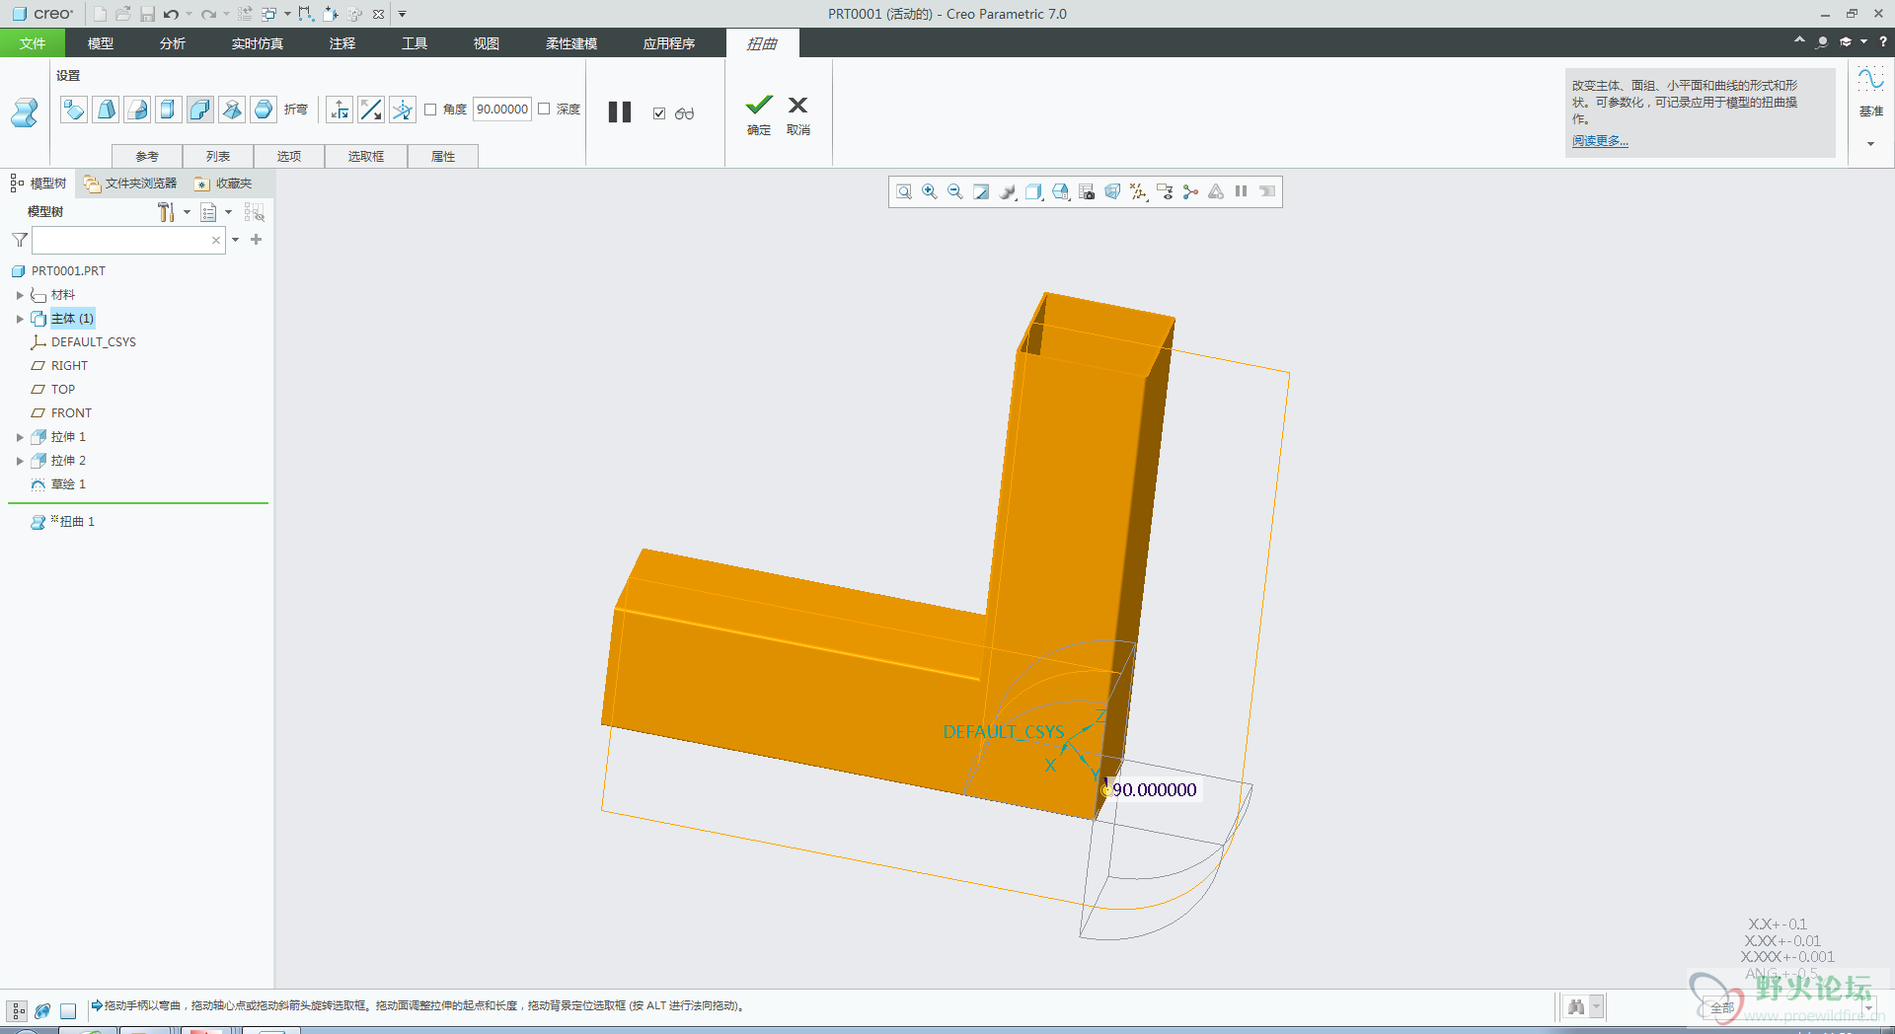Toggle the preview checkbox next to glasses
1895x1034 pixels.
[659, 113]
